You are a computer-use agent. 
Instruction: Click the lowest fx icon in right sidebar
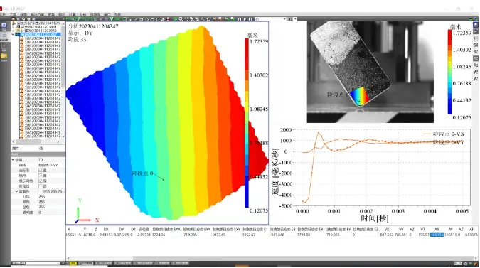click(476, 79)
